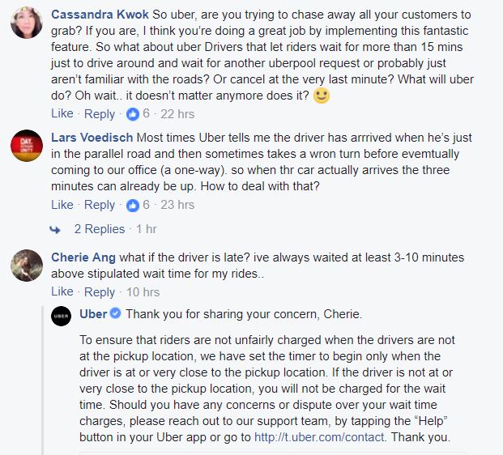Open the t.uber.com/contact link
This screenshot has height=455, width=503.
pos(319,437)
